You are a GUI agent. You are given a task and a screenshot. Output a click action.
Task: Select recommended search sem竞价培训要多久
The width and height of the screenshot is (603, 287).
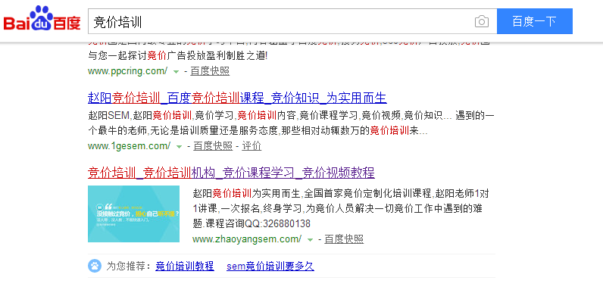point(270,266)
